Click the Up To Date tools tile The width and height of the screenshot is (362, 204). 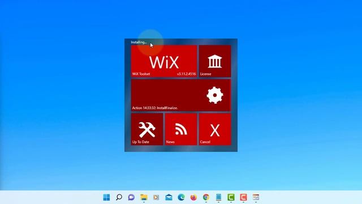147,129
